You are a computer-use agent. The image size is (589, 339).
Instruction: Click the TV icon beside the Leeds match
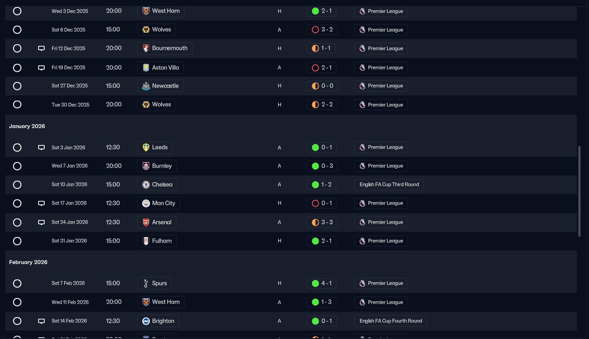[41, 148]
